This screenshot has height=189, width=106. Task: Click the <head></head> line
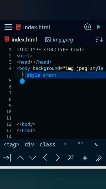pyautogui.click(x=34, y=62)
